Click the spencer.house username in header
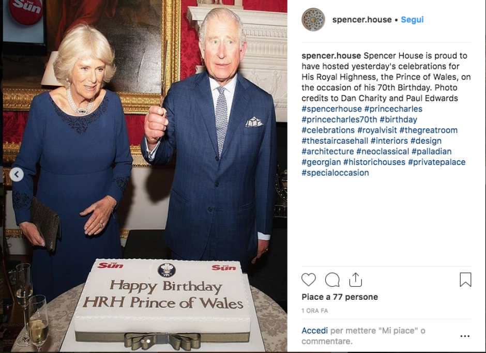Image resolution: width=486 pixels, height=353 pixels. [362, 20]
